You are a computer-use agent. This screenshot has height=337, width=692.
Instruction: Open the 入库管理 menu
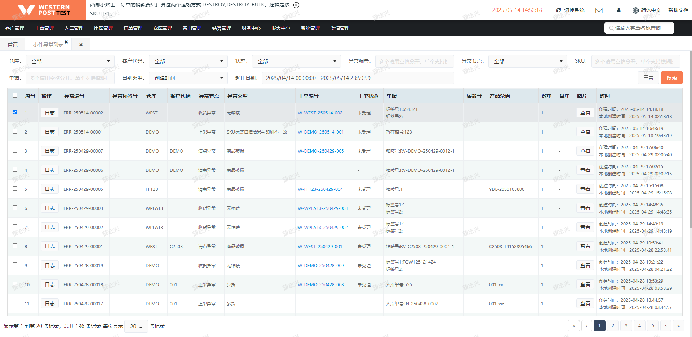[74, 28]
